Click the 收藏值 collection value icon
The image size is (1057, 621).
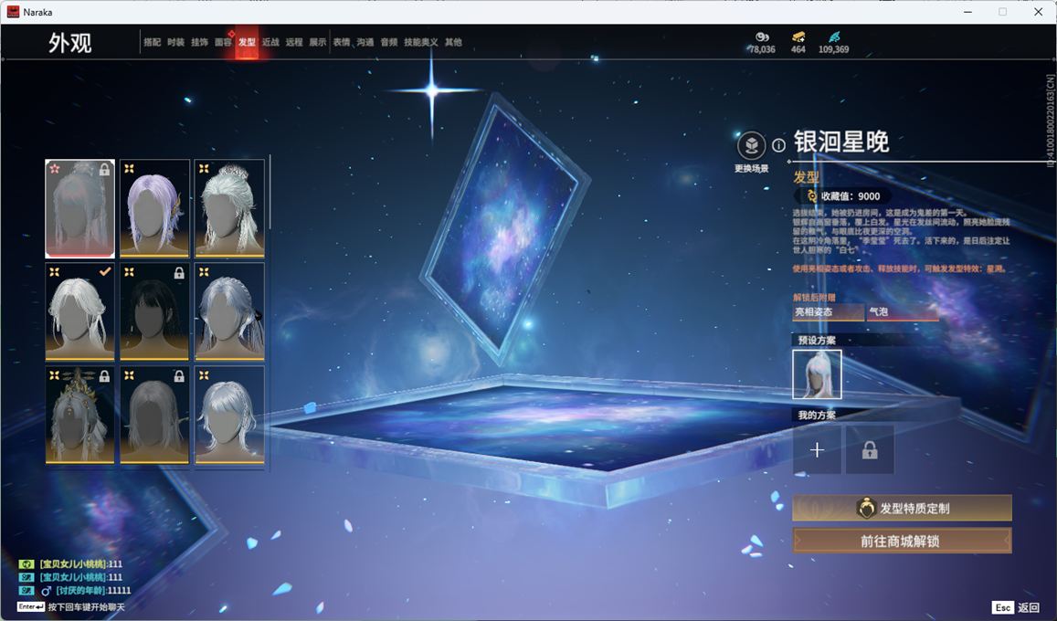pos(811,196)
